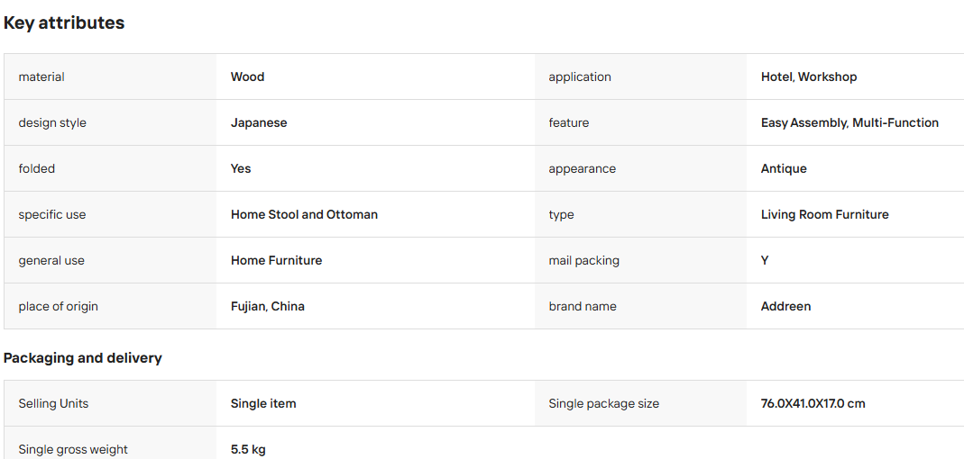Click the Packaging and delivery heading

pos(82,358)
